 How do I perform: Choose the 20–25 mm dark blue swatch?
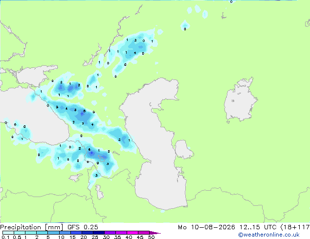click(87, 233)
